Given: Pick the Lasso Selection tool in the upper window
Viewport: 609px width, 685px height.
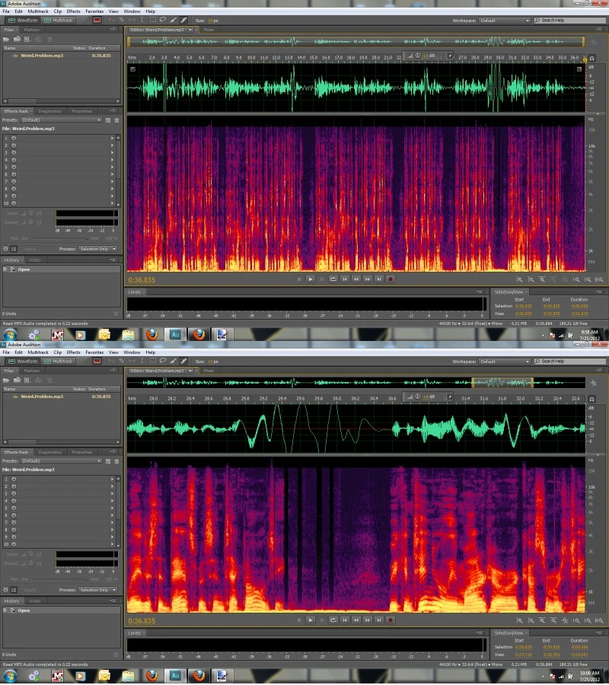Looking at the screenshot, I should (x=163, y=20).
